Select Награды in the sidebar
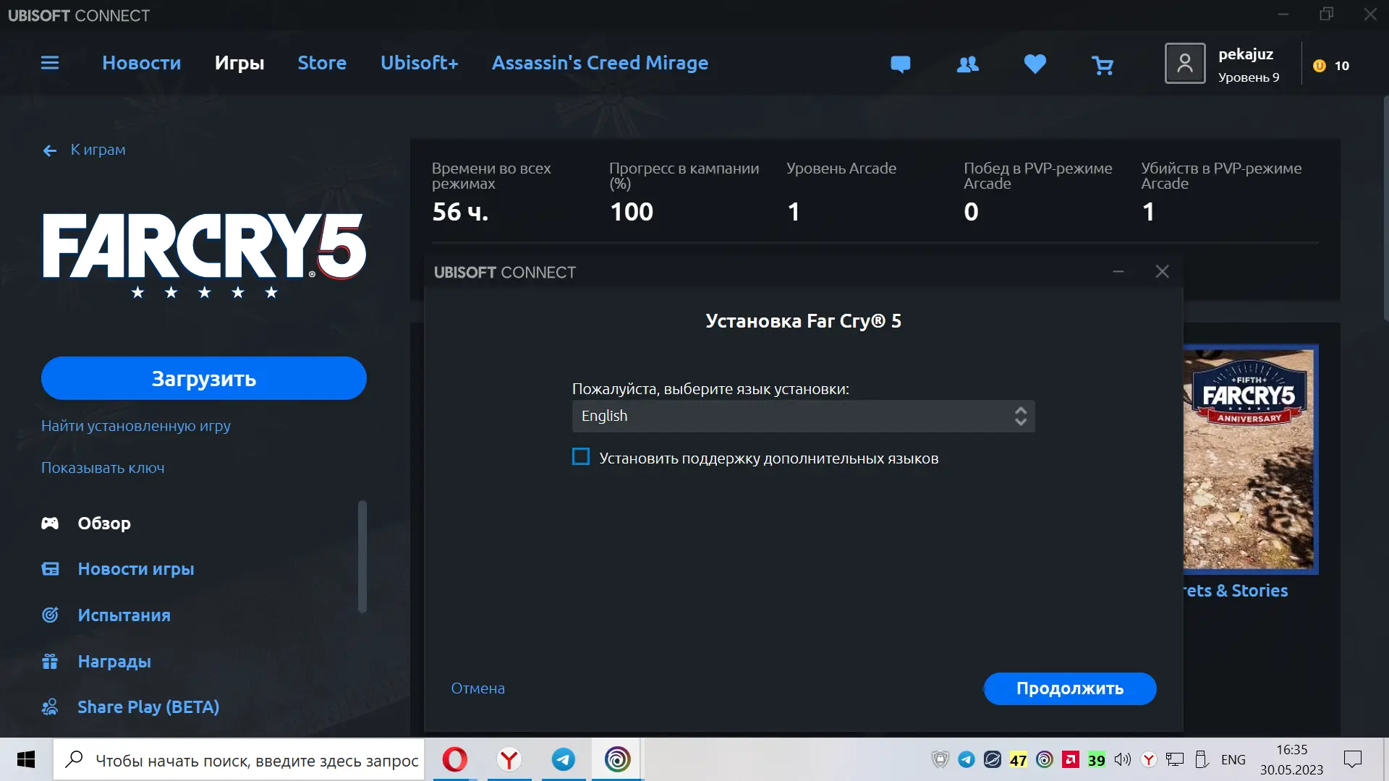The height and width of the screenshot is (781, 1389). 114,662
